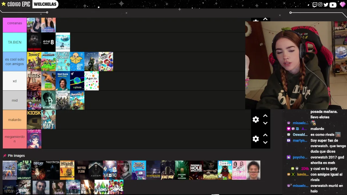Viewport: 347px width, 195px height.
Task: Pick the Overwatch 2 image in the pool
Action: [9, 170]
